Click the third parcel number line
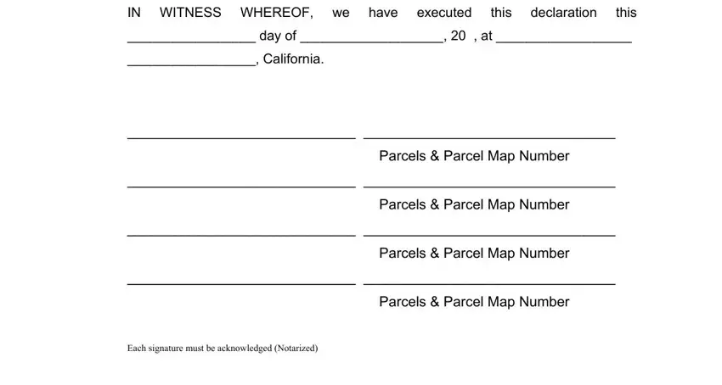722x385 pixels. tap(489, 234)
